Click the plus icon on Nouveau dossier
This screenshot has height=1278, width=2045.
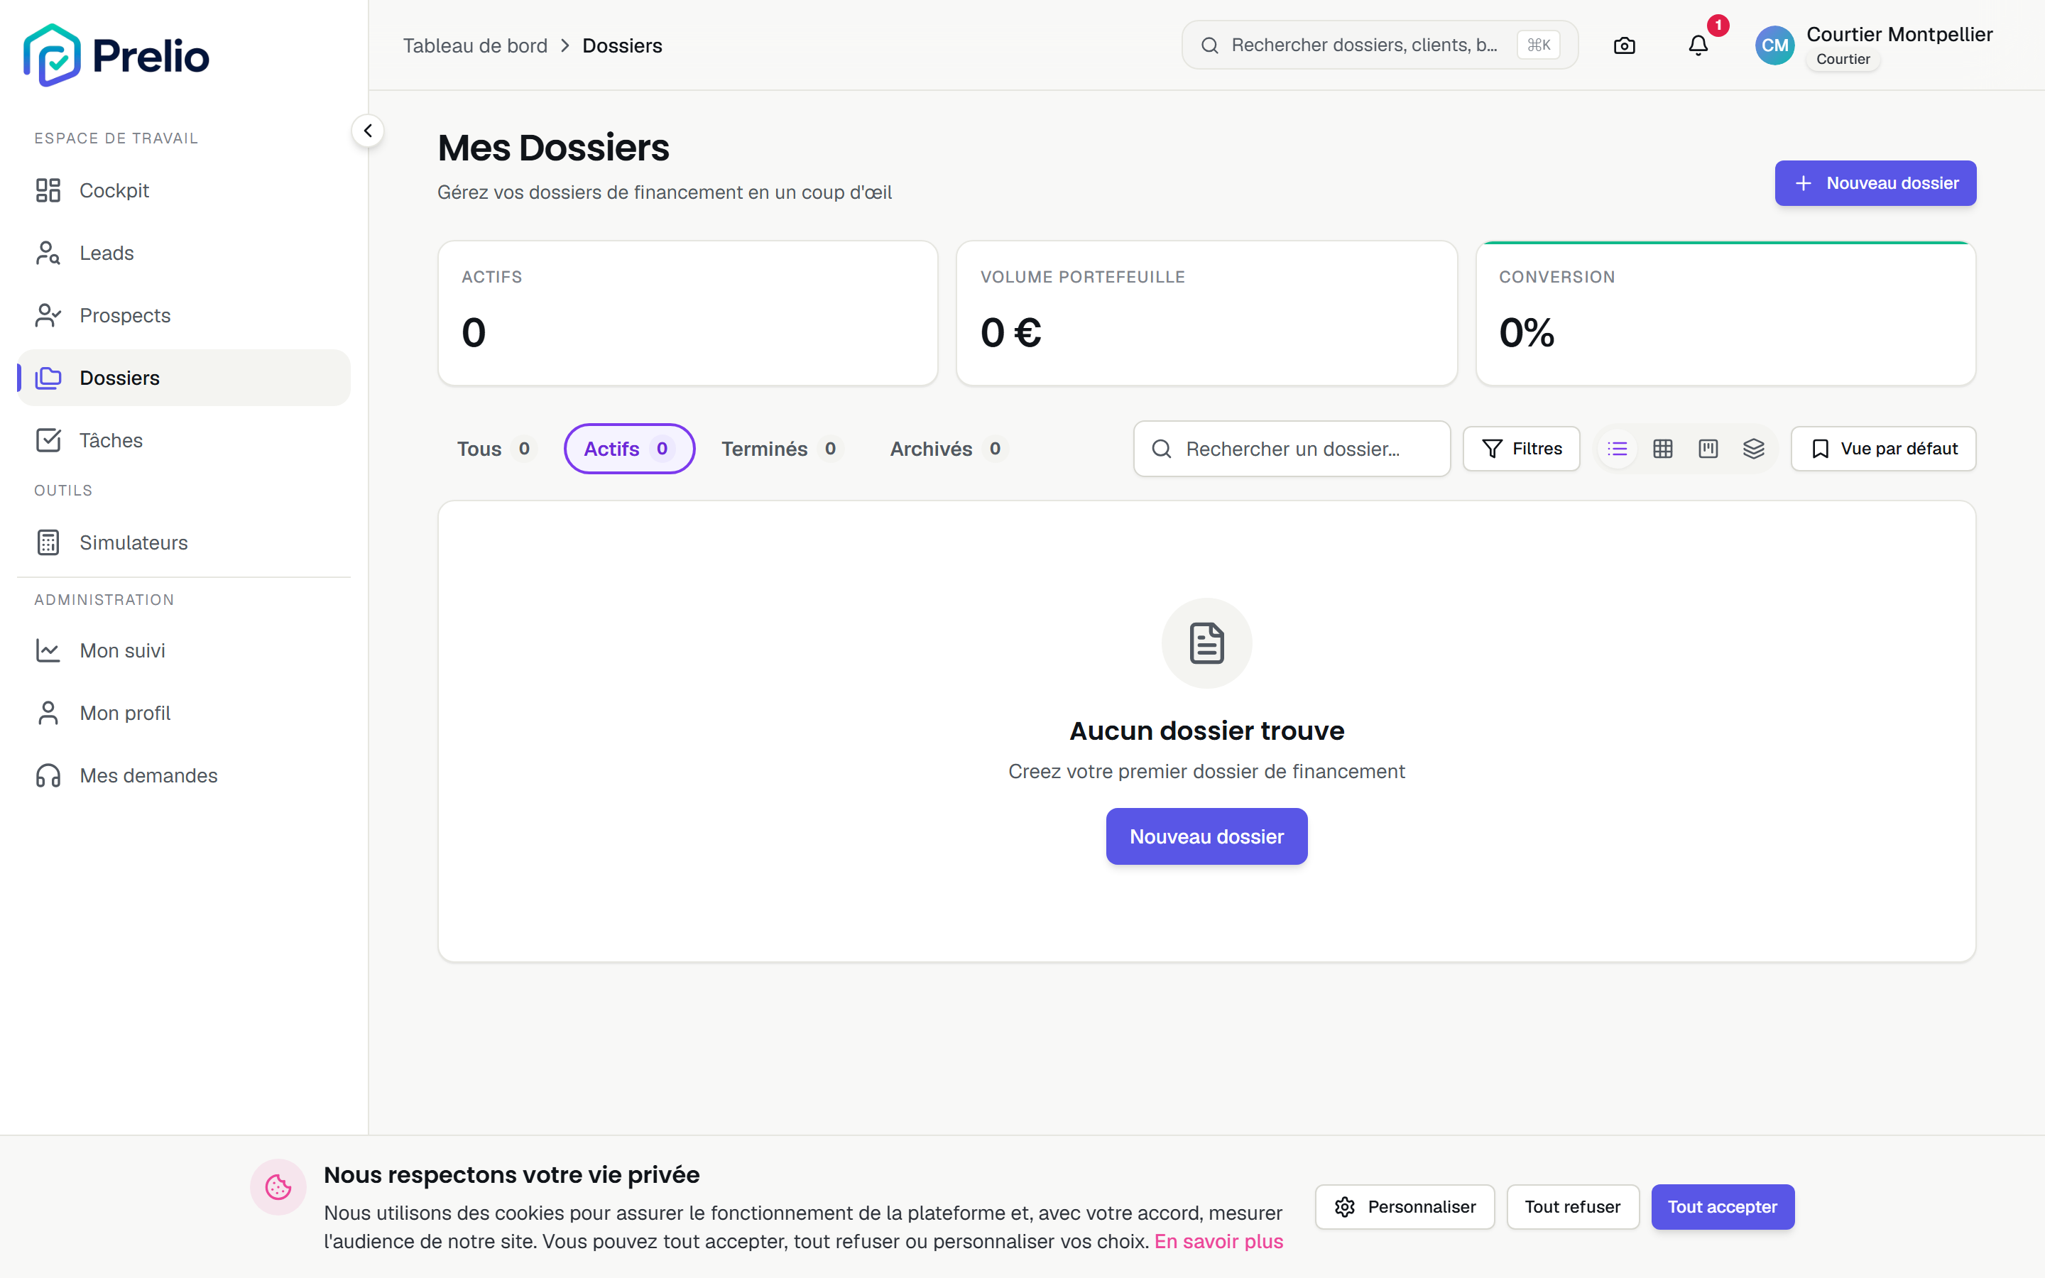point(1804,183)
